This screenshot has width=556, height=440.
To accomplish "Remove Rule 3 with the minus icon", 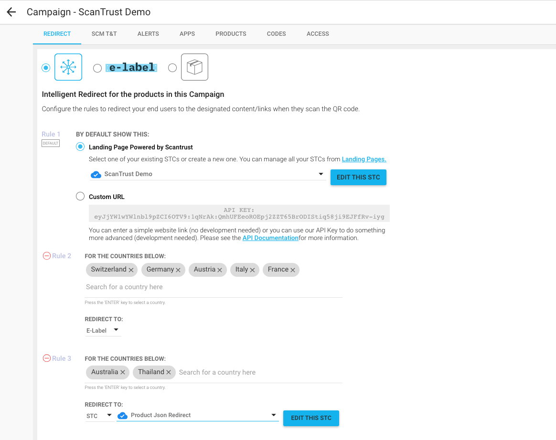I will point(46,358).
